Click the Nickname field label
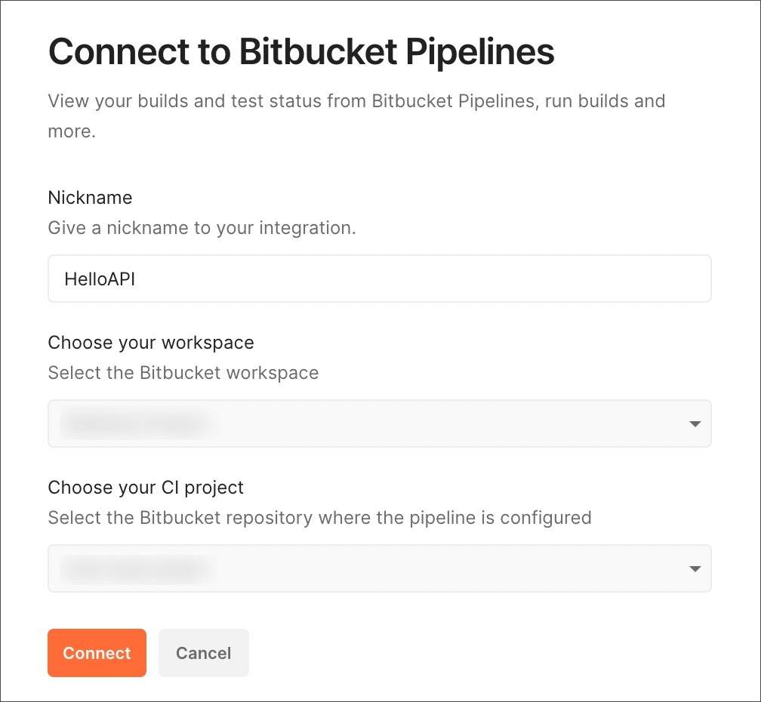Image resolution: width=761 pixels, height=702 pixels. click(89, 197)
